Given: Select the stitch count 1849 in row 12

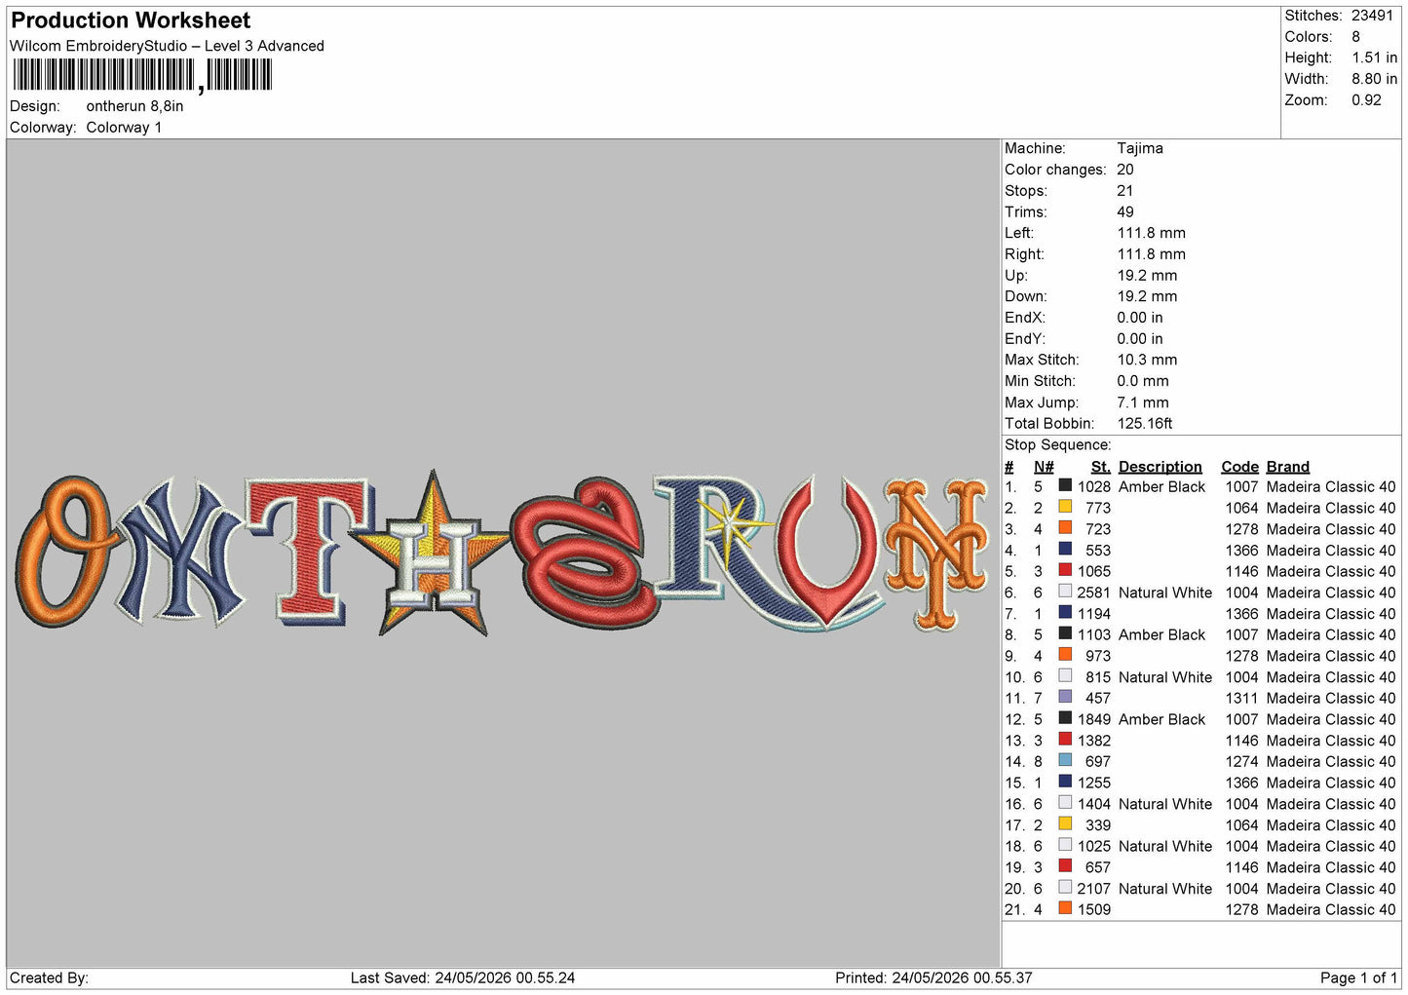Looking at the screenshot, I should (x=1094, y=719).
